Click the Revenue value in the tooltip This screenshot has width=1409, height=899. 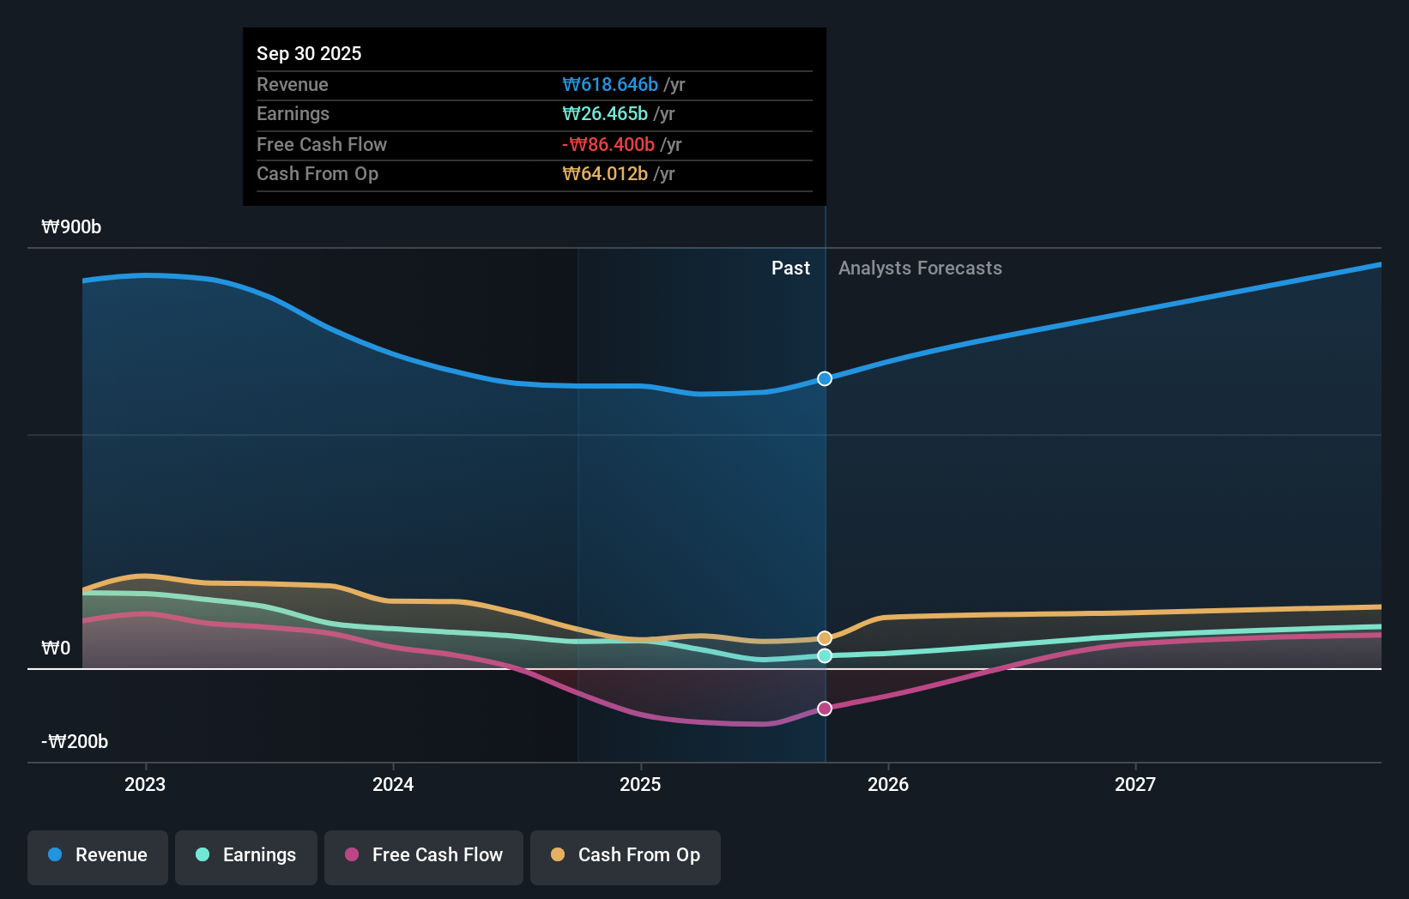click(x=610, y=84)
